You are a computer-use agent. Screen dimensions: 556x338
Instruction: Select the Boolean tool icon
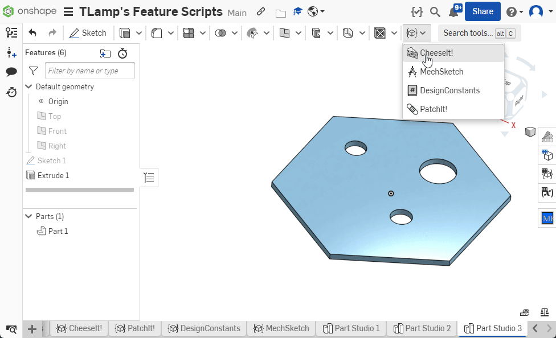tap(220, 33)
